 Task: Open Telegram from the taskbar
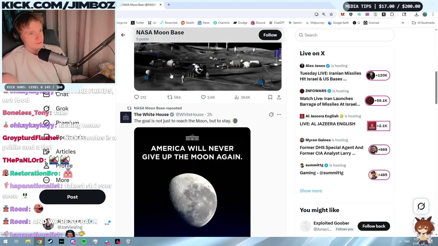click(x=106, y=242)
